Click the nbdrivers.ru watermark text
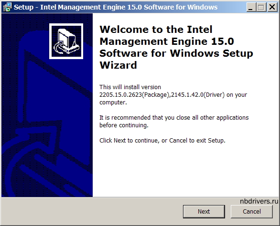The width and height of the screenshot is (280, 226). [x=259, y=201]
